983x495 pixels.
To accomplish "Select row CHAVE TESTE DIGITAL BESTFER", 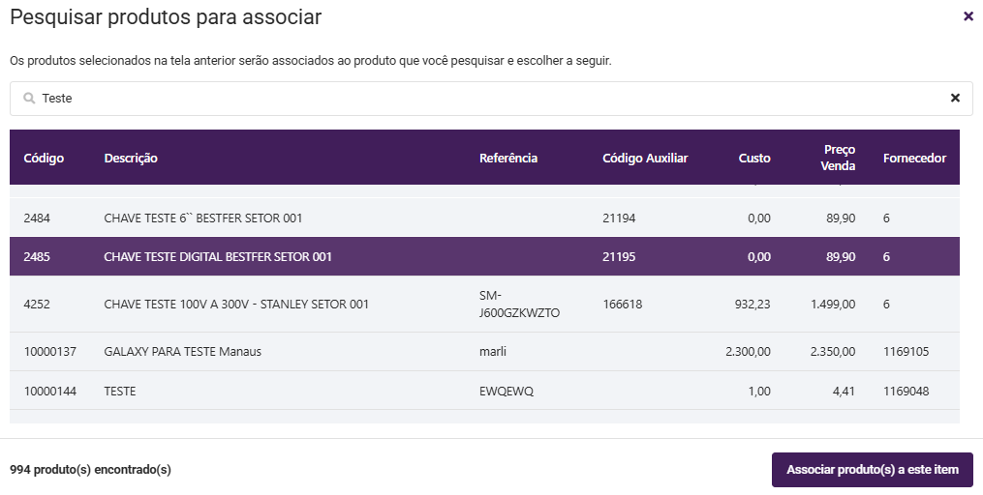I will [x=218, y=257].
